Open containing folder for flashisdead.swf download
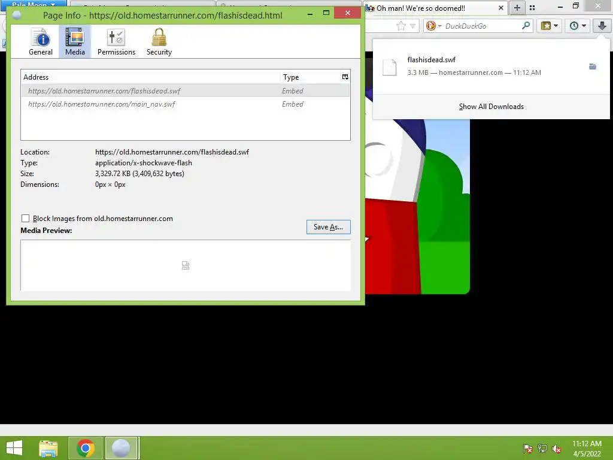The height and width of the screenshot is (460, 613). [593, 66]
